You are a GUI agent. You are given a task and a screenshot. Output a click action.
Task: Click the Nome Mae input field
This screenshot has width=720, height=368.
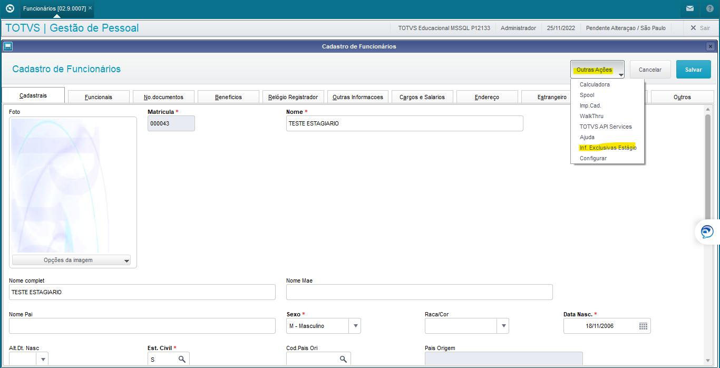pos(420,292)
